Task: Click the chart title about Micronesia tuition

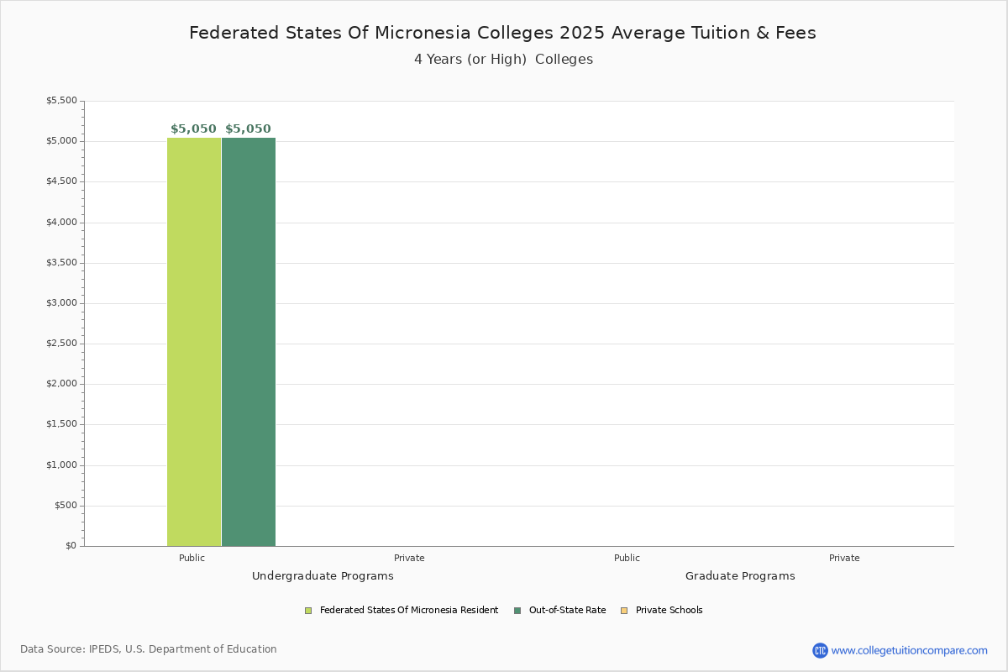Action: 502,33
